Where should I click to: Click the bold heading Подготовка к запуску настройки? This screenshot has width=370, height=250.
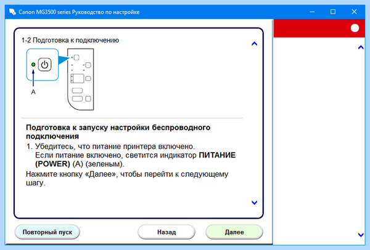coord(118,132)
